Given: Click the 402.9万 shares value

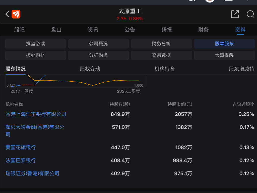Looking at the screenshot, I should 120,173.
